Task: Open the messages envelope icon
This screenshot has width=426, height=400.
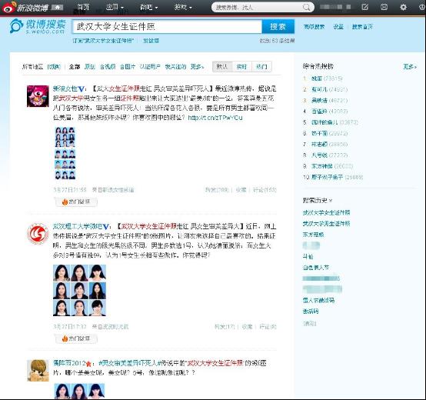Action: [x=384, y=7]
